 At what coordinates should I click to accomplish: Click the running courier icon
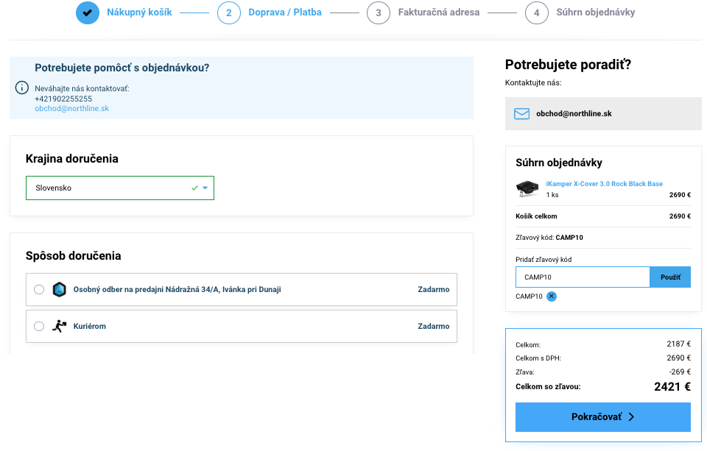click(60, 326)
